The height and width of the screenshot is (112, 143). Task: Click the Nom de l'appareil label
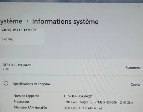point(26,96)
